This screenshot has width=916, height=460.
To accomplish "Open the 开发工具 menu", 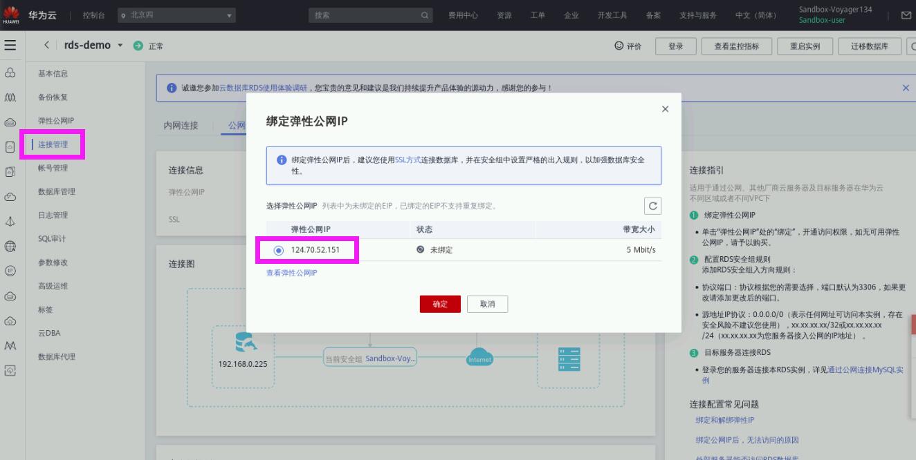I will [x=612, y=15].
